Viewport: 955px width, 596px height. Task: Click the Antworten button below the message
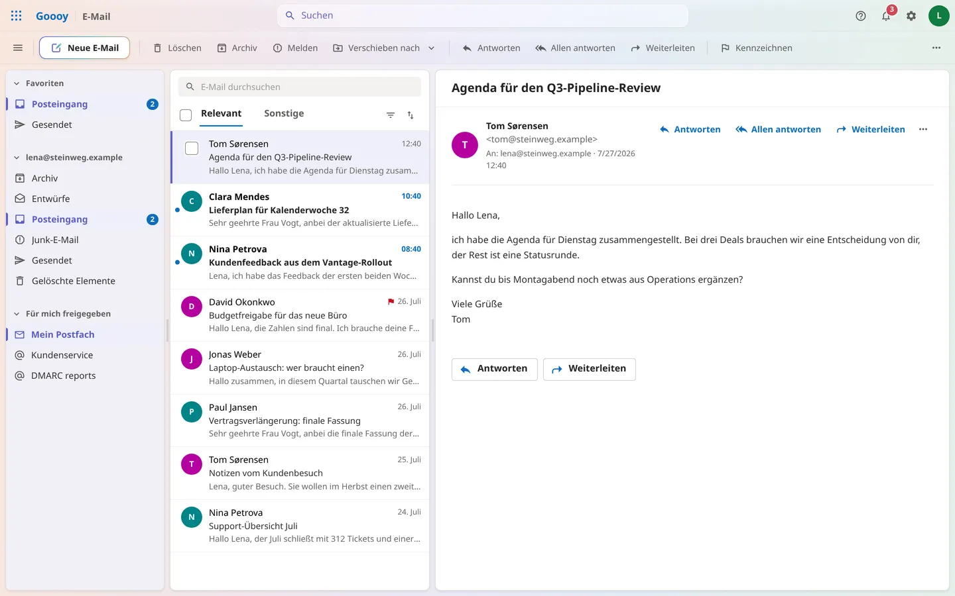[495, 369]
